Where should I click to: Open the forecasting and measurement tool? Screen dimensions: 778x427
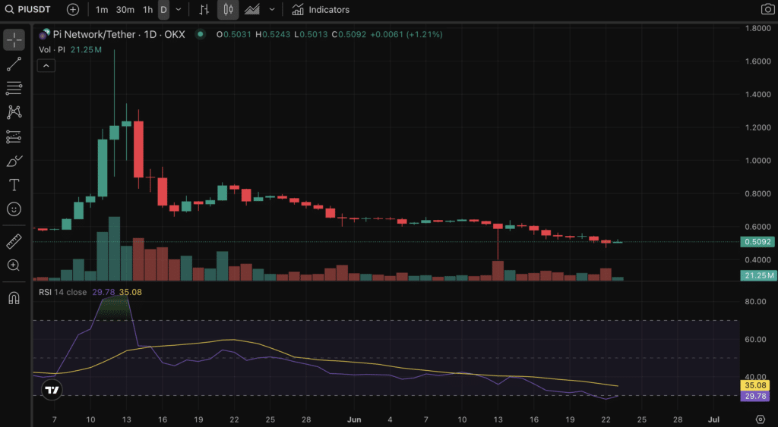(x=14, y=137)
